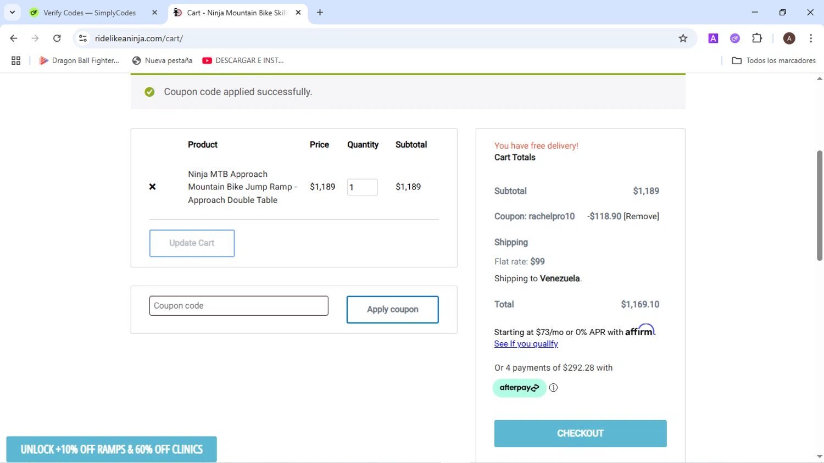Viewport: 824px width, 463px height.
Task: Open DESCARGAR E INST bookmark
Action: 243,60
